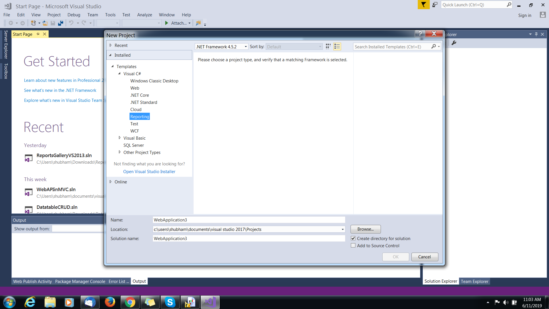The width and height of the screenshot is (549, 309).
Task: Click the template search magnifier icon
Action: coord(433,46)
